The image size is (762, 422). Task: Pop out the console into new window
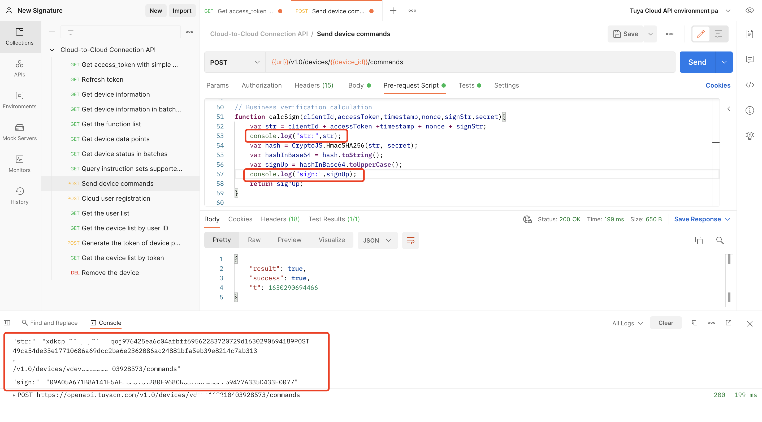(729, 322)
